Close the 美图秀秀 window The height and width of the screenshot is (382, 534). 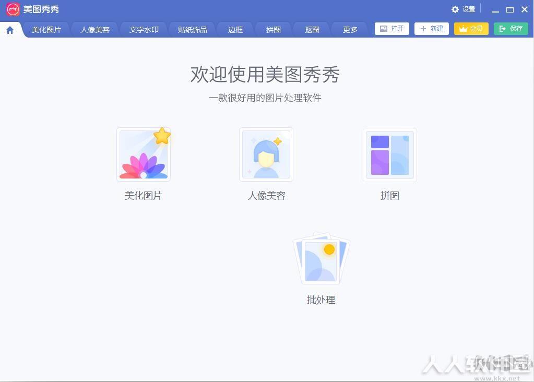[525, 9]
